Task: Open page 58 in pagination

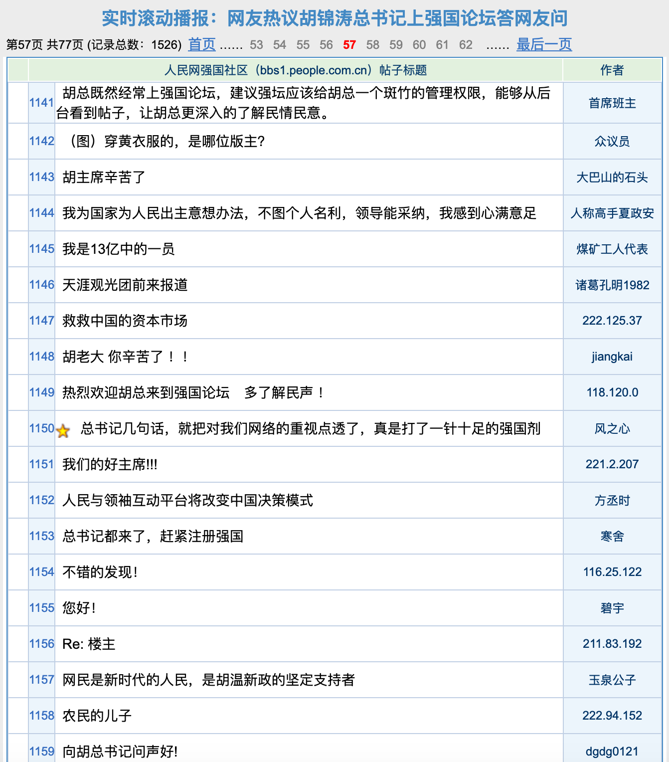Action: coord(373,45)
